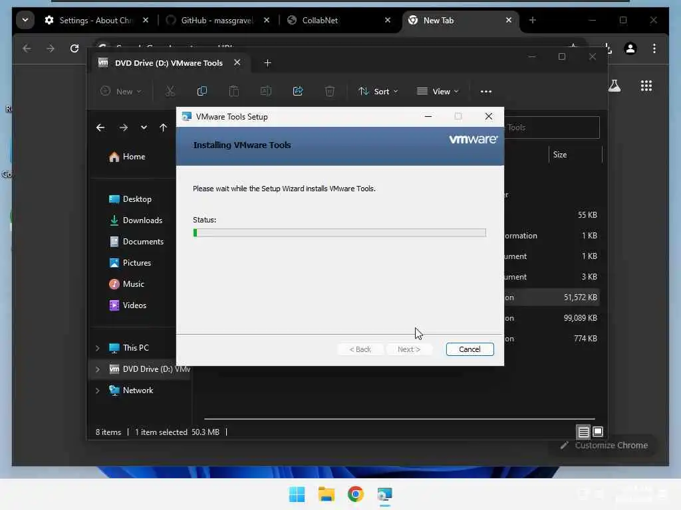Open Chrome tab search dropdown
The height and width of the screenshot is (510, 681).
tap(25, 20)
